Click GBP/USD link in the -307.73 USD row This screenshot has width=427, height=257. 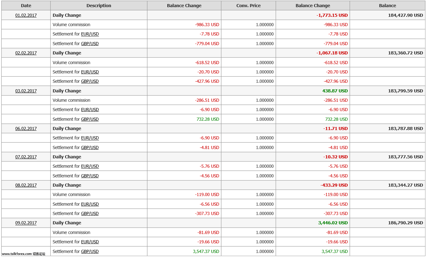[x=90, y=213]
